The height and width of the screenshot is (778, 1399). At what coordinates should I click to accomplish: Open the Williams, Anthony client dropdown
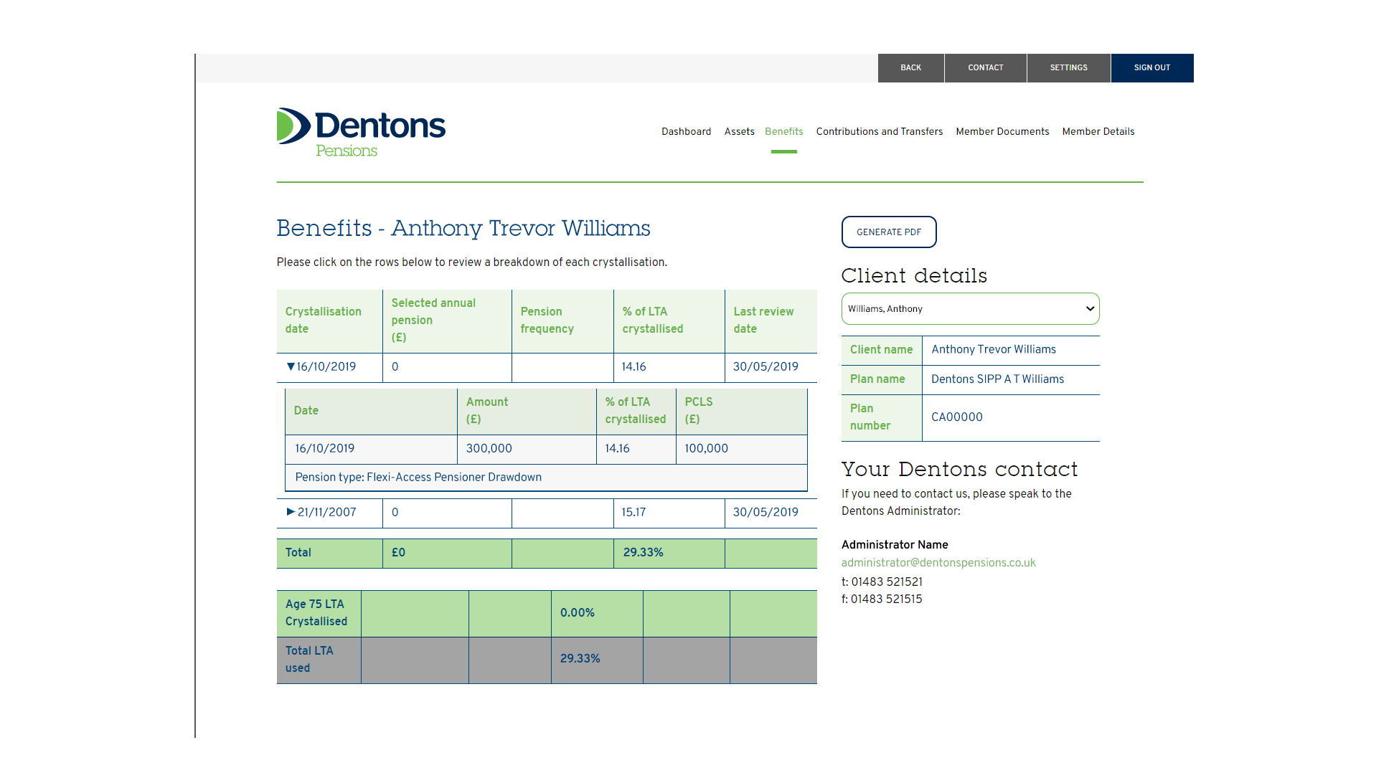tap(970, 309)
